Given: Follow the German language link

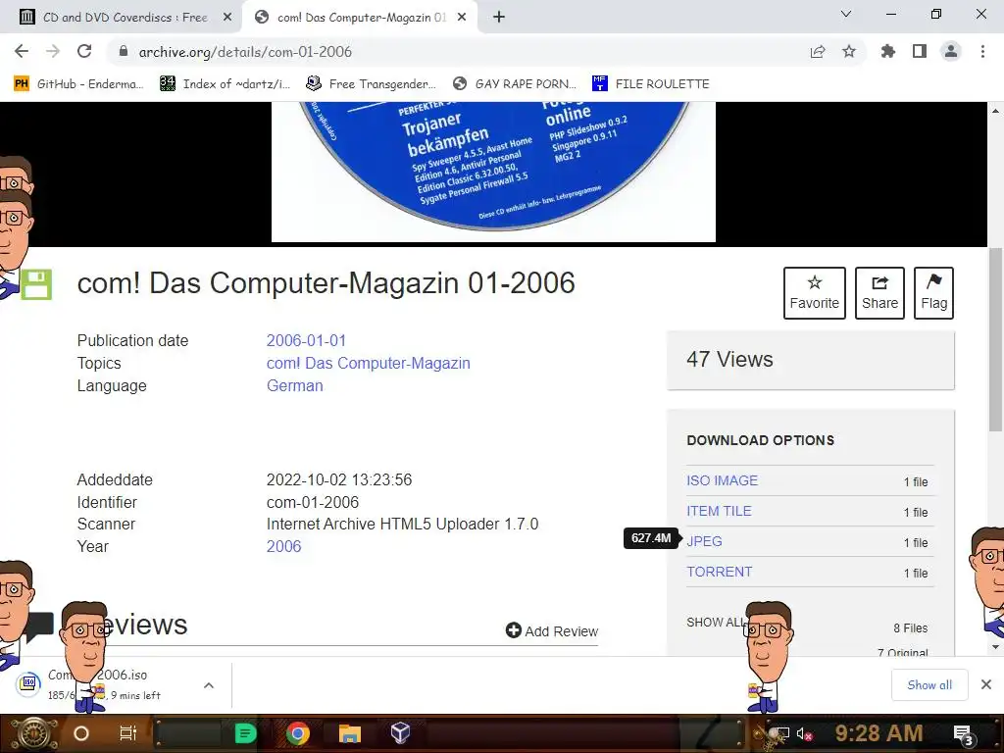Looking at the screenshot, I should coord(294,385).
